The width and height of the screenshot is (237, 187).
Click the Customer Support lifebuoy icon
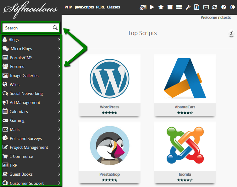pos(5,183)
